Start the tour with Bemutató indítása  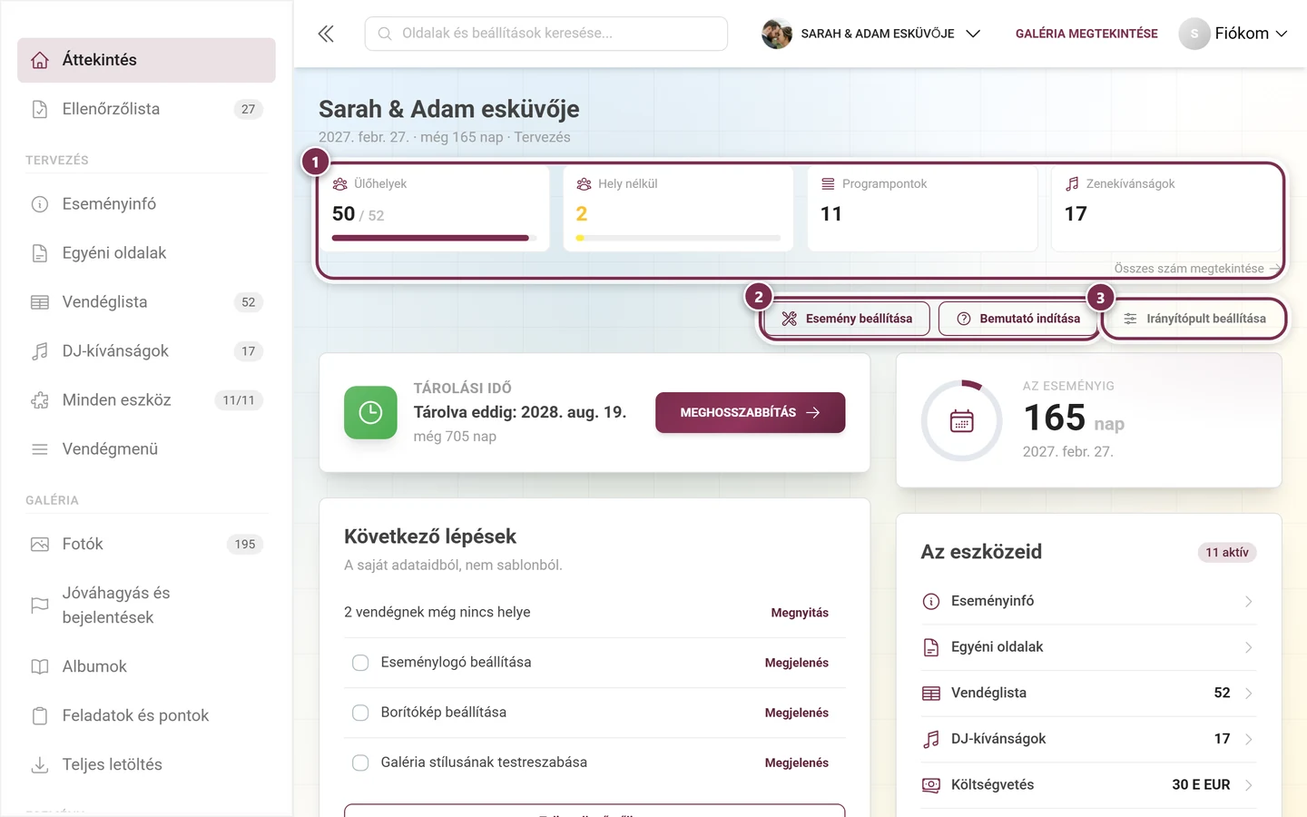point(1019,319)
